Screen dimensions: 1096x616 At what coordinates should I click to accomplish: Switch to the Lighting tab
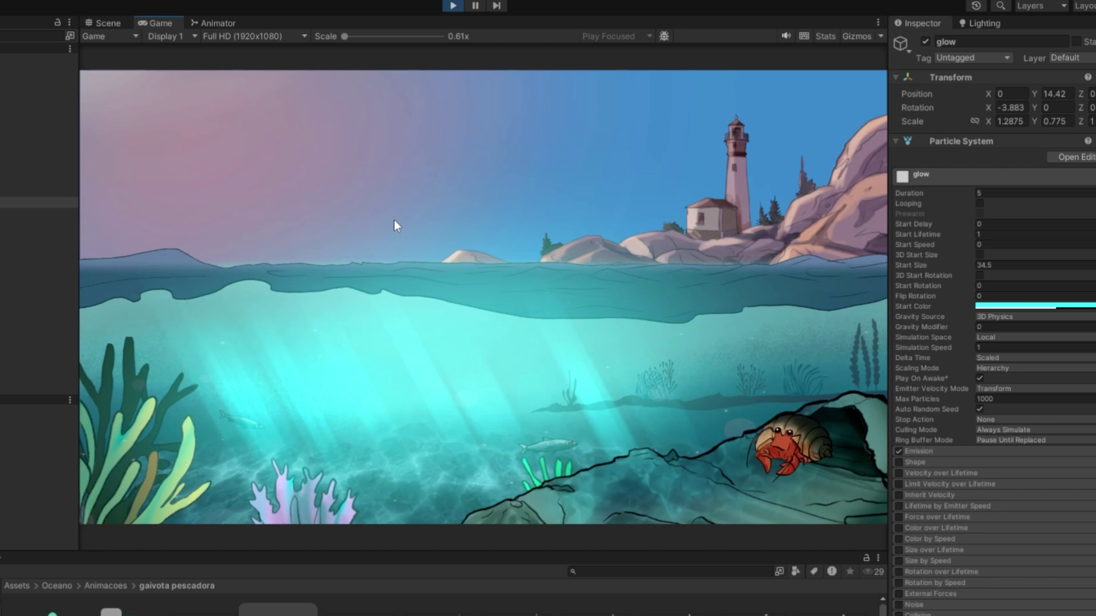(x=979, y=23)
